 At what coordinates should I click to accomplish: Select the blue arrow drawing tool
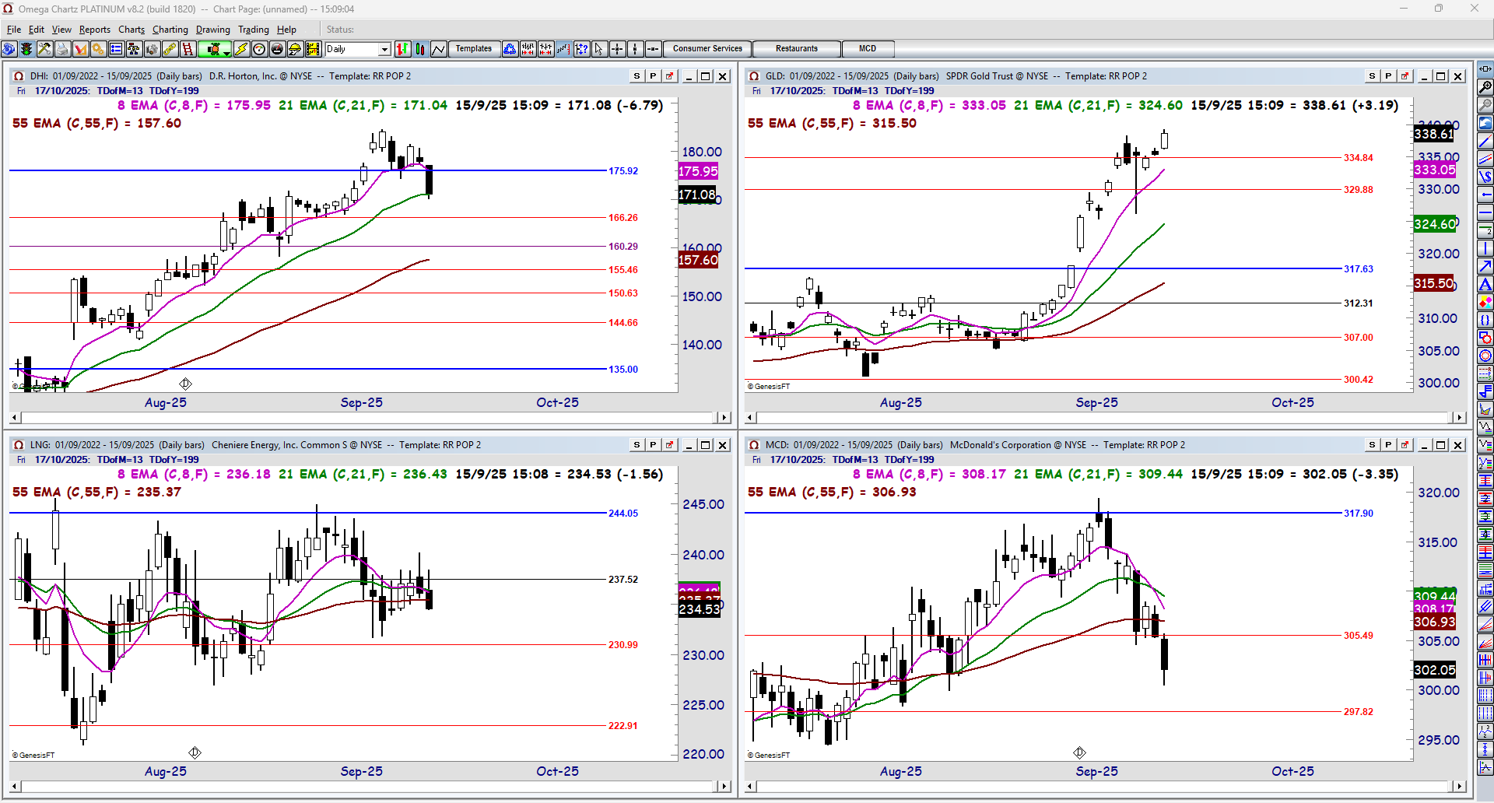tap(1485, 266)
